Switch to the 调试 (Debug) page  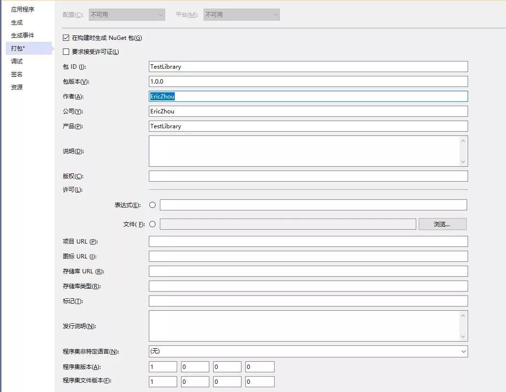tap(16, 61)
